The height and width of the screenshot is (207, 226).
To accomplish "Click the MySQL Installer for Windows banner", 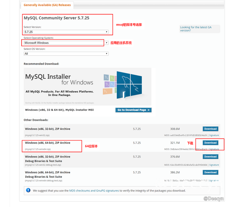I will (87, 87).
